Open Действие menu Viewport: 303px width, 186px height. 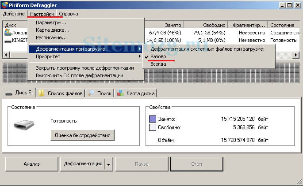coord(14,14)
